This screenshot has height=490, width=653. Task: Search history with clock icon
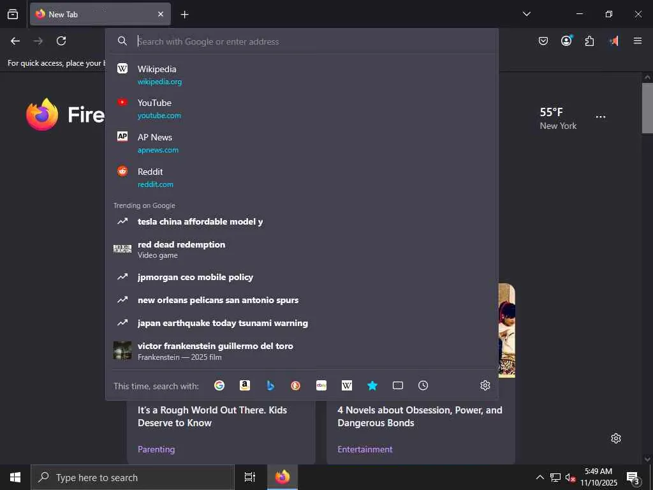coord(423,385)
